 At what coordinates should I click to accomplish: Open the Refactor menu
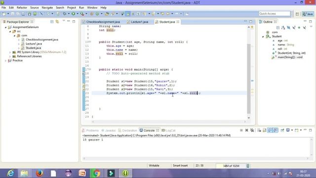point(22,7)
